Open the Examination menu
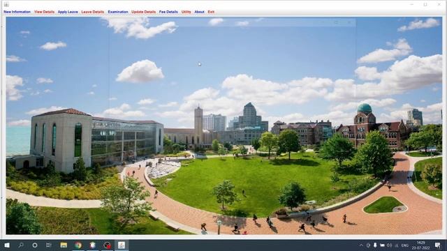The height and width of the screenshot is (251, 447). click(x=118, y=12)
